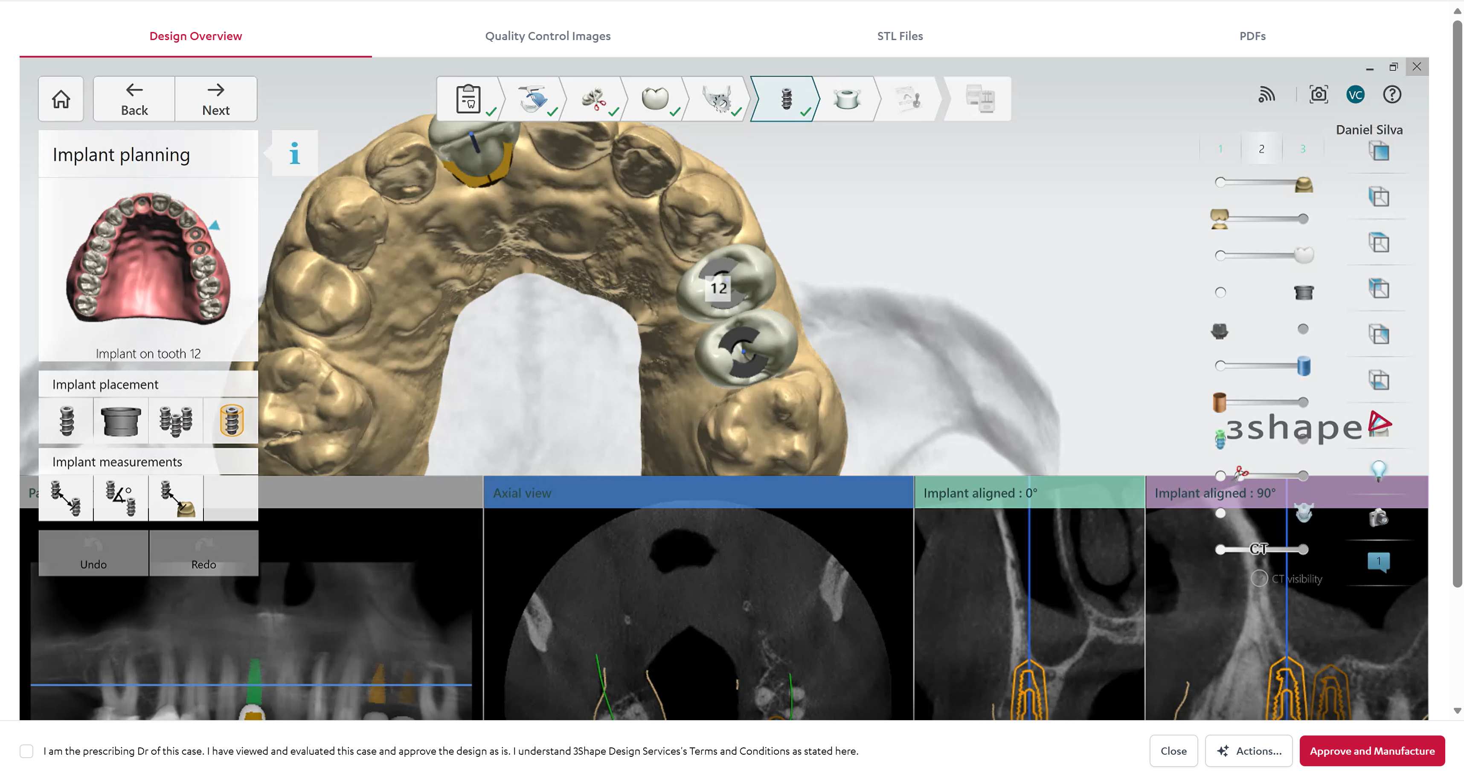Take a screenshot with the capture icon
This screenshot has height=776, width=1464.
(1319, 94)
